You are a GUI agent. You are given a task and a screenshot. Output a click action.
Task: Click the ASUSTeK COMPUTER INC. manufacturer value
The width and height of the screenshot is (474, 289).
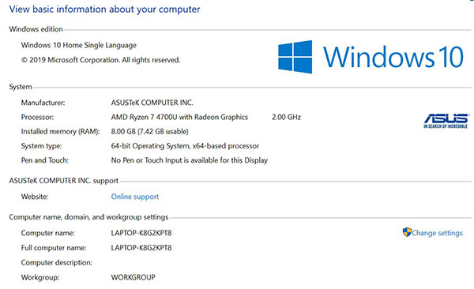pyautogui.click(x=152, y=103)
